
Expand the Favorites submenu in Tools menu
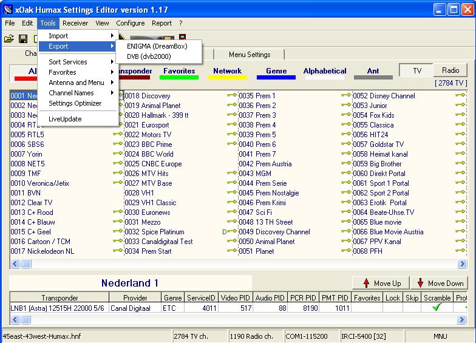(78, 72)
